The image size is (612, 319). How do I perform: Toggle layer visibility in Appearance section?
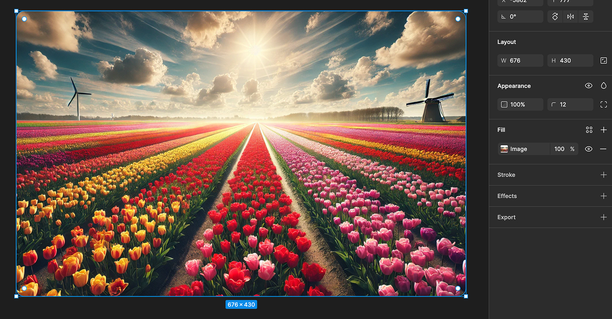[589, 86]
